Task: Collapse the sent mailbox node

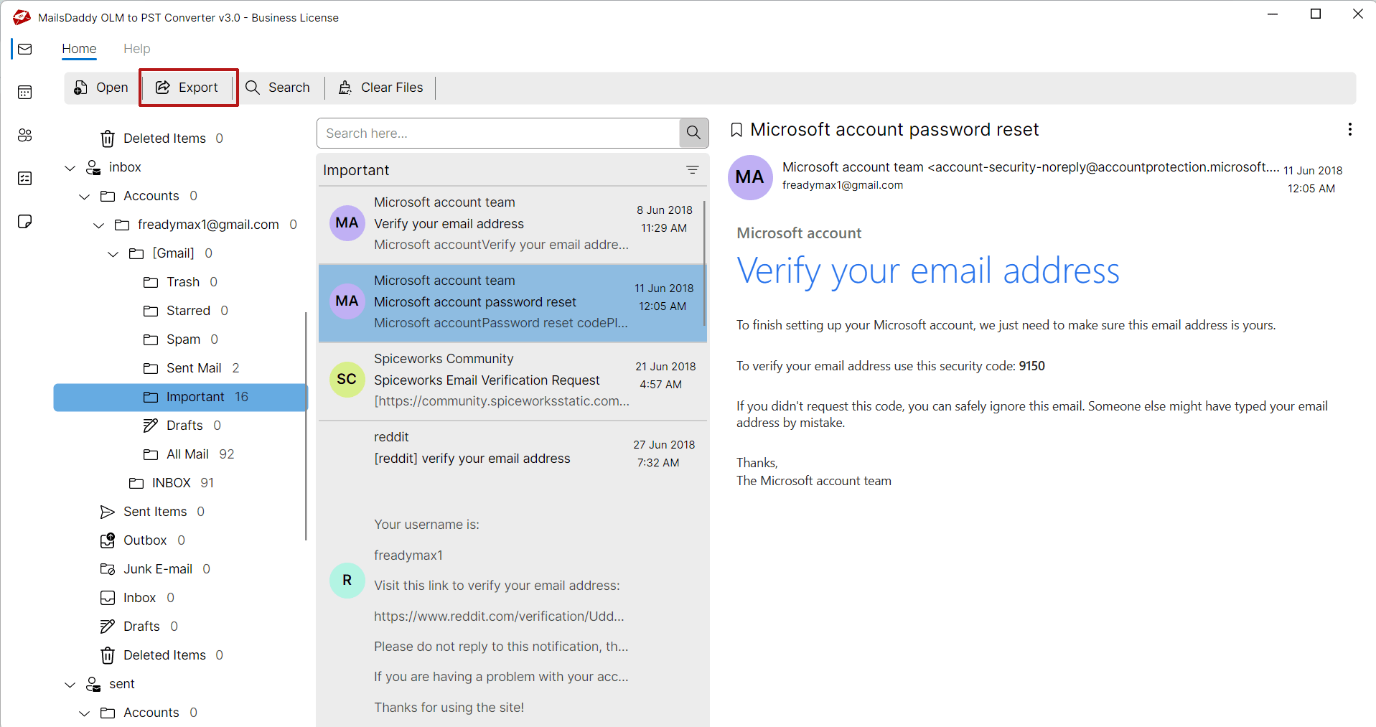Action: [70, 685]
